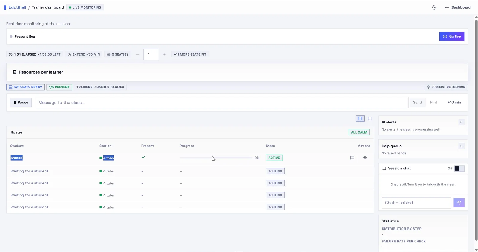
Task: Click ahmed's progress bar
Action: pos(216,158)
